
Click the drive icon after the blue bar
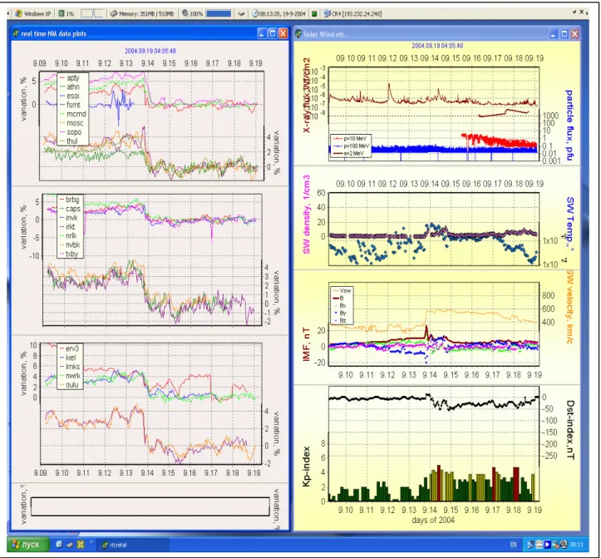coord(241,14)
